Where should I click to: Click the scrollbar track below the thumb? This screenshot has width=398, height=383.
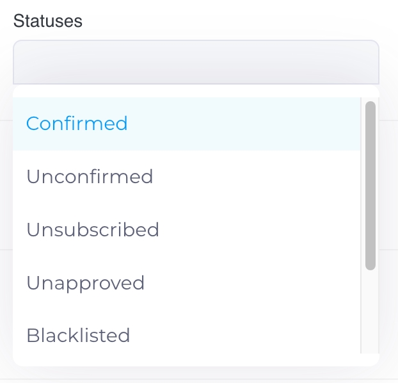[x=370, y=311]
